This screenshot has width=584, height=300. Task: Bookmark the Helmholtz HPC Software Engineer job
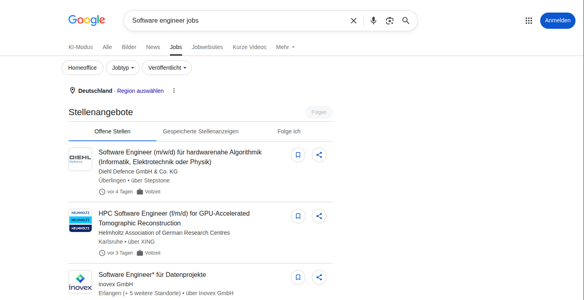[298, 216]
